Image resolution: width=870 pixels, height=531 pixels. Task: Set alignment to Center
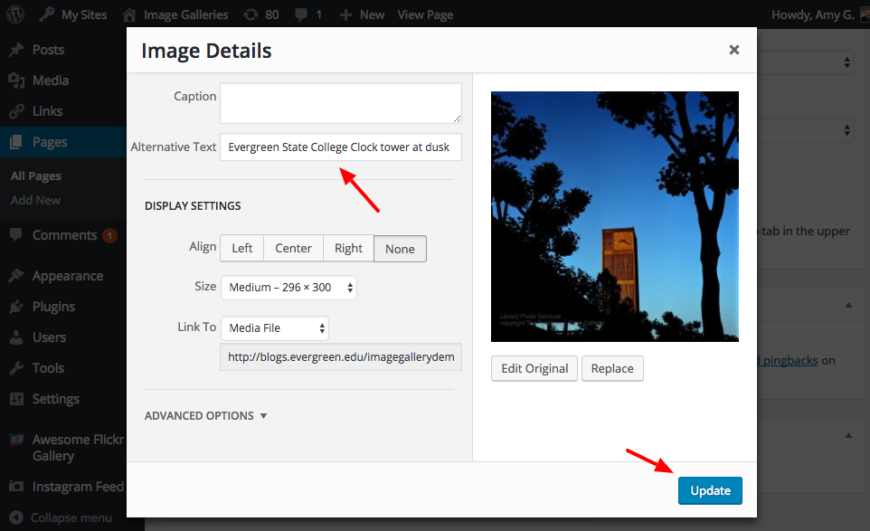[x=293, y=249]
